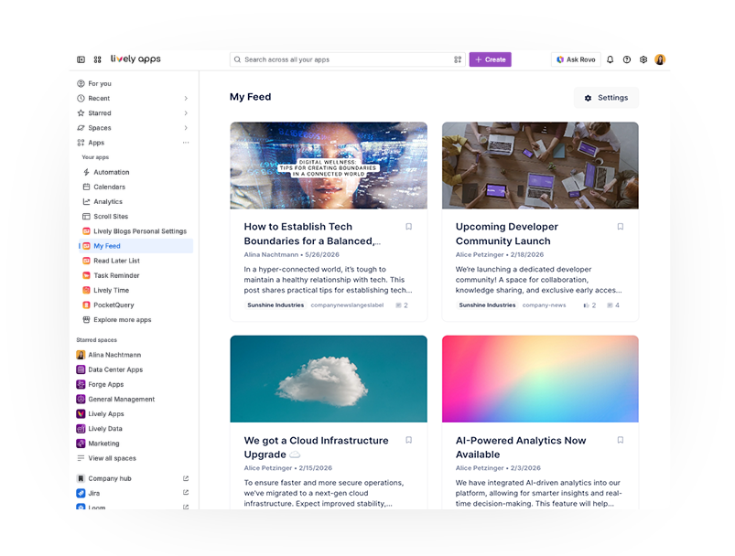Click the lively apps logo
Image resolution: width=735 pixels, height=556 pixels.
pos(135,59)
